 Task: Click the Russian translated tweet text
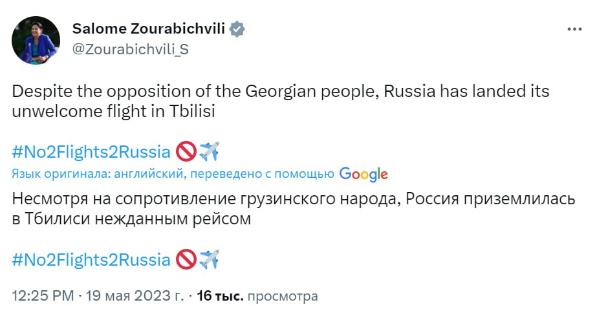(x=293, y=209)
